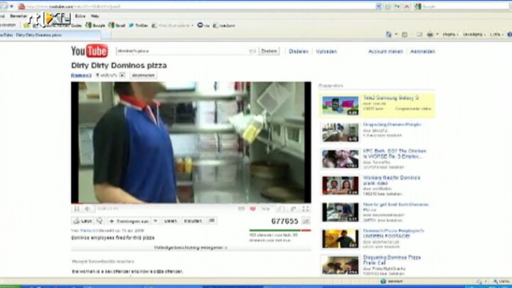Open the Extra menu in browser
512x288 pixels.
[x=80, y=16]
